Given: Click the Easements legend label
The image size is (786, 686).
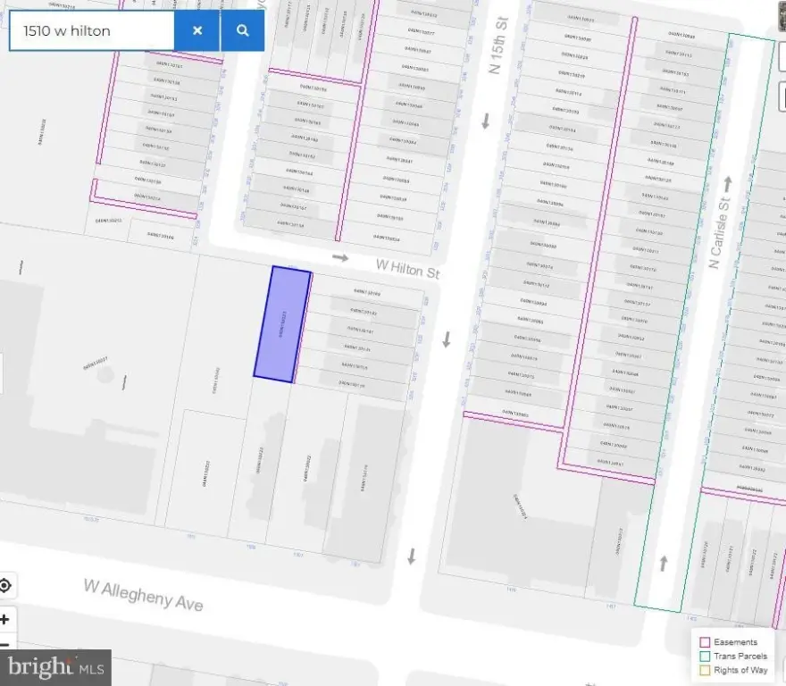Looking at the screenshot, I should click(735, 642).
